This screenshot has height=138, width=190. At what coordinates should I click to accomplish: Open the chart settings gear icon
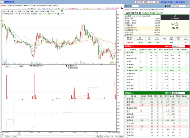coord(62,11)
